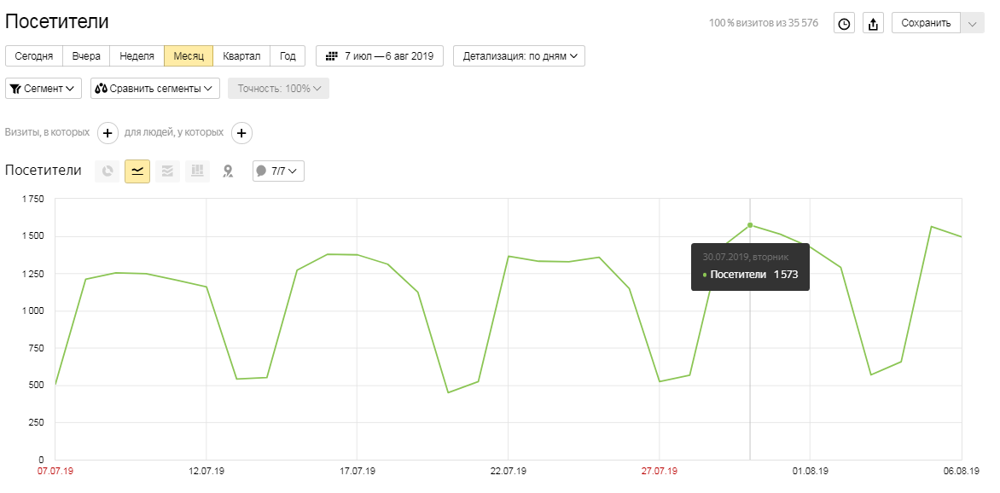Open the clock history icon

(845, 24)
